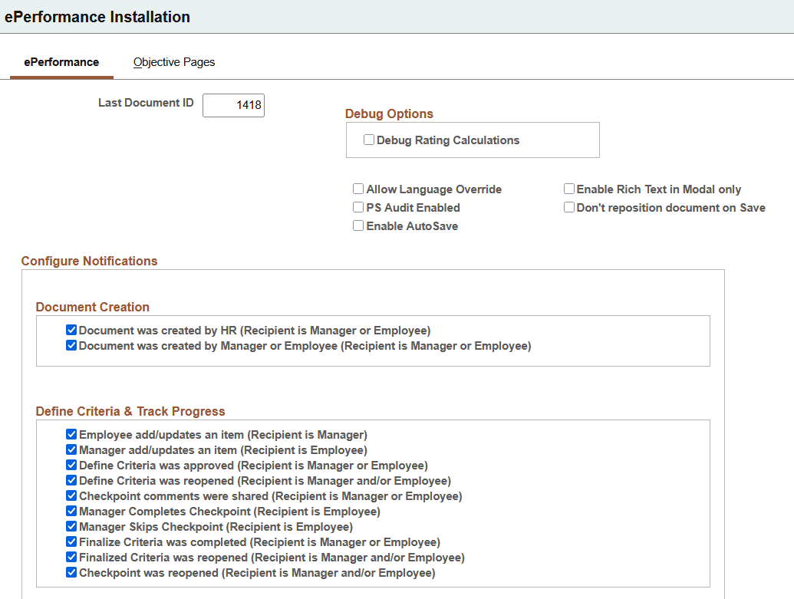
Task: Switch to the Objective Pages tab
Action: [x=173, y=62]
